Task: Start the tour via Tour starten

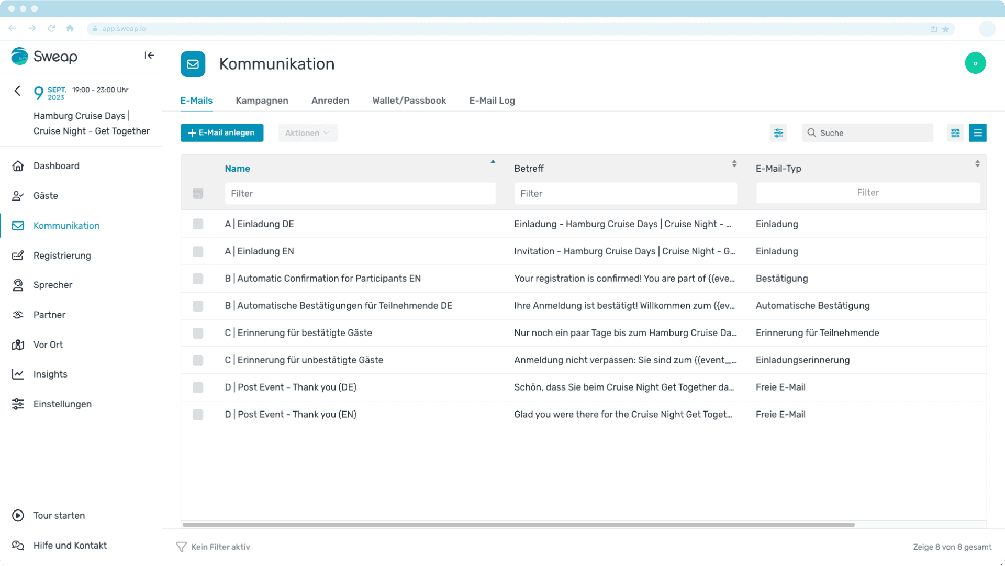Action: pyautogui.click(x=59, y=515)
